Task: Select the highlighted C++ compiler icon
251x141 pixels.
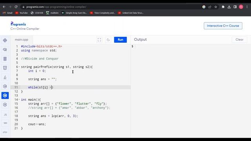Action: [5, 96]
